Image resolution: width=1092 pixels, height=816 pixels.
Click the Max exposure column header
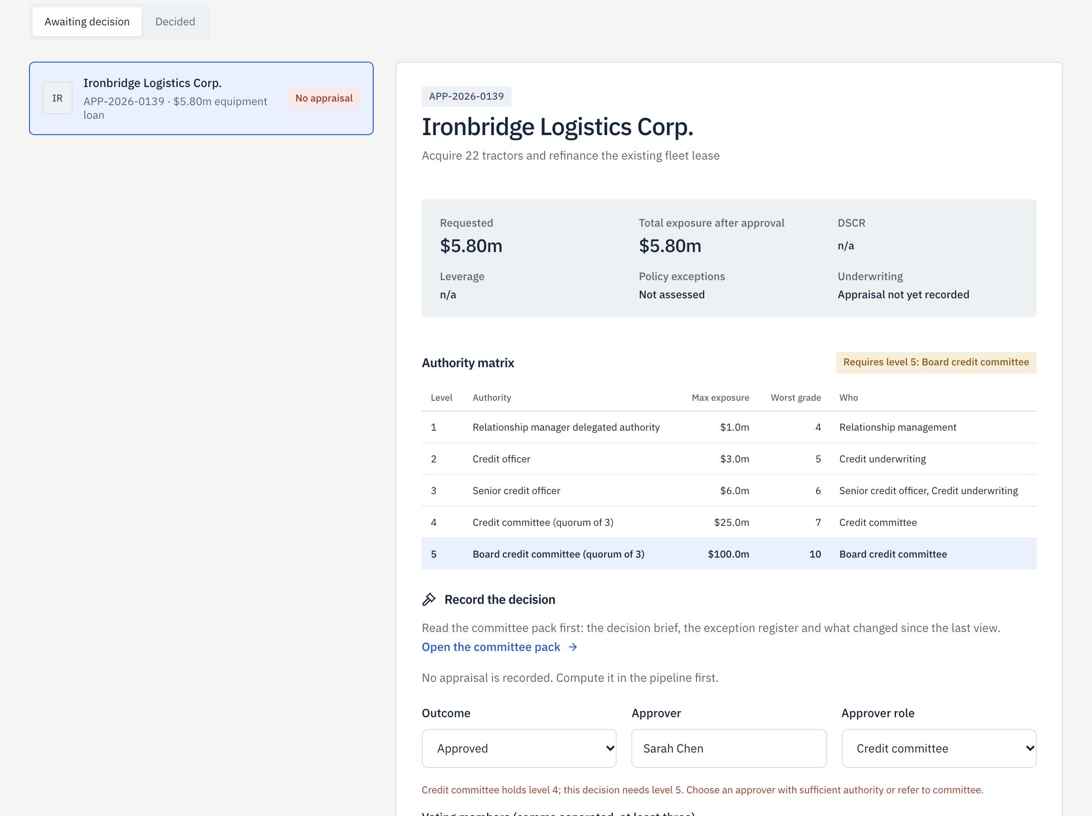tap(720, 398)
